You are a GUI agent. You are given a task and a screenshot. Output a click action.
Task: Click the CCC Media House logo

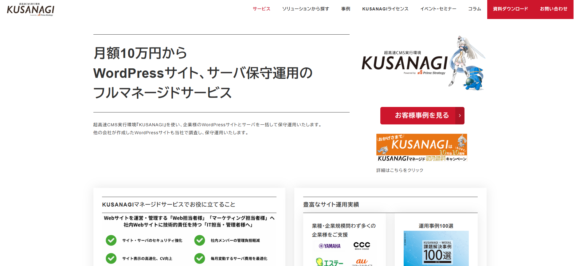coord(362,246)
